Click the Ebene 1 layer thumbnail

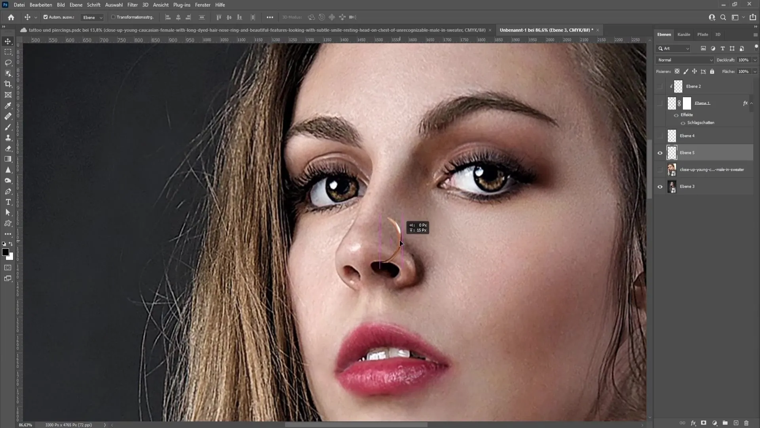click(x=672, y=102)
